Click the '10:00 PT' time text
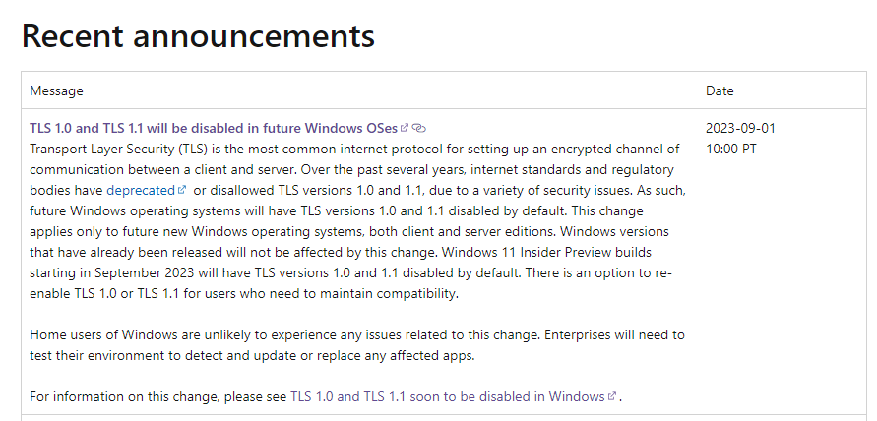 click(732, 149)
